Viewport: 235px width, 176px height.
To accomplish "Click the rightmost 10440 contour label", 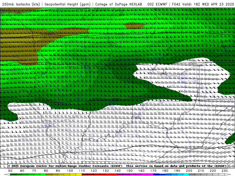I will [x=196, y=33].
